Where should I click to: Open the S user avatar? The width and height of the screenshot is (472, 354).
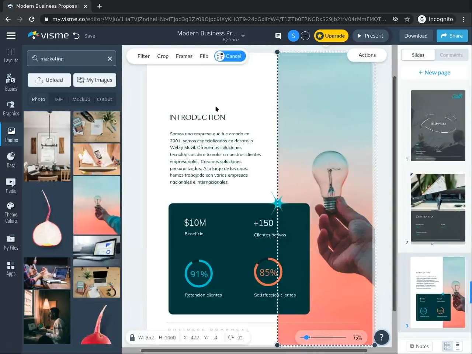pos(293,36)
